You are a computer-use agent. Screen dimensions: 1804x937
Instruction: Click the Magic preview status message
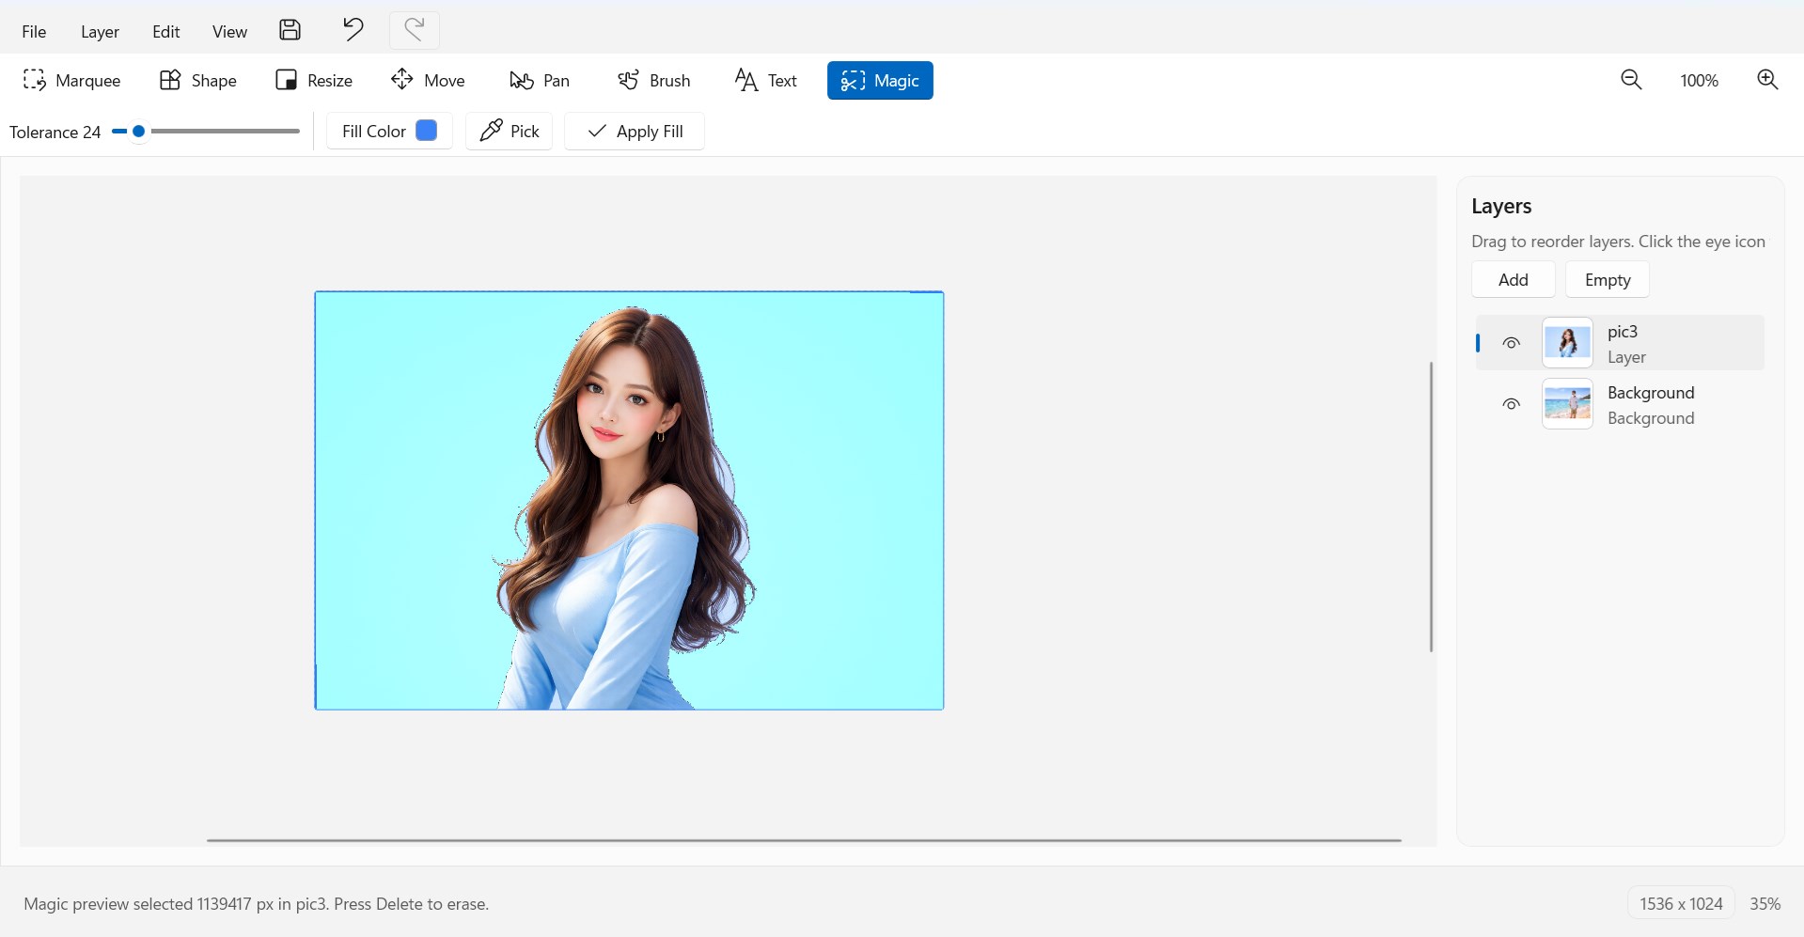(256, 903)
